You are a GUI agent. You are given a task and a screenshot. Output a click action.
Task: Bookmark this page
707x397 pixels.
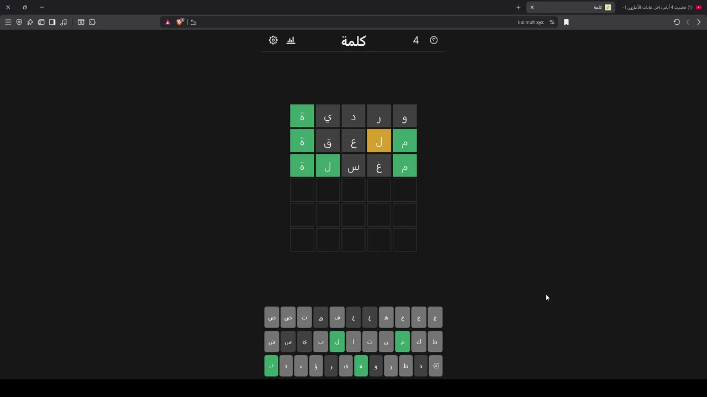pos(566,22)
